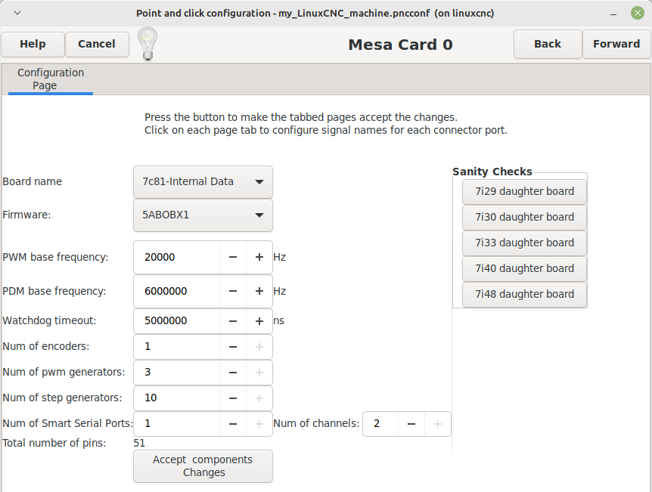Open the Board name dropdown
Viewport: 652px width, 492px height.
tap(203, 182)
